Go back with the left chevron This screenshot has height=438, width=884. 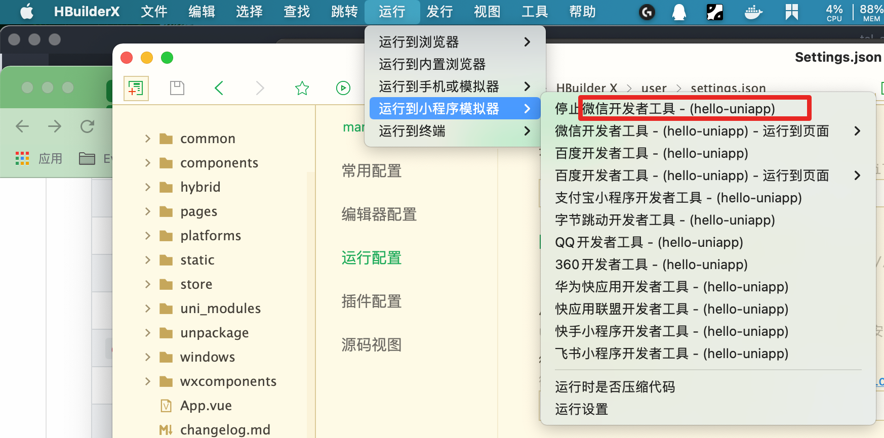(x=219, y=88)
